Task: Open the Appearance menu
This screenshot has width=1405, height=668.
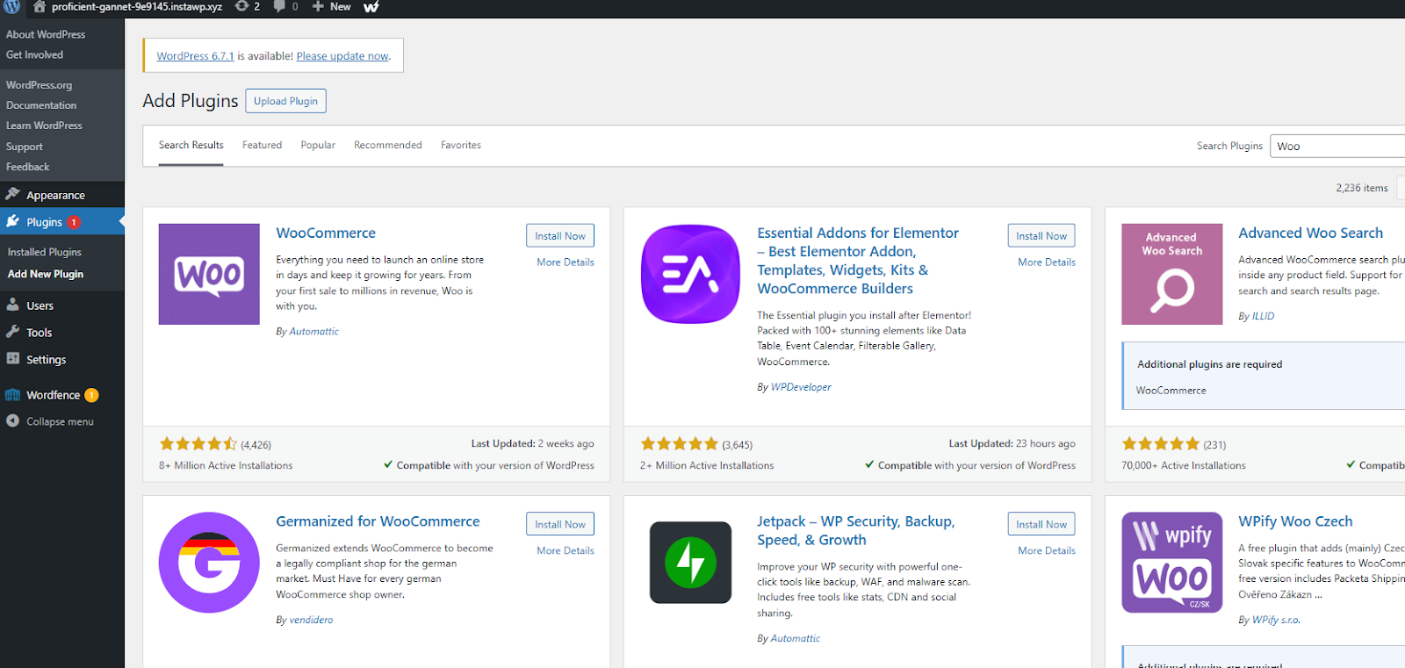Action: [x=62, y=195]
